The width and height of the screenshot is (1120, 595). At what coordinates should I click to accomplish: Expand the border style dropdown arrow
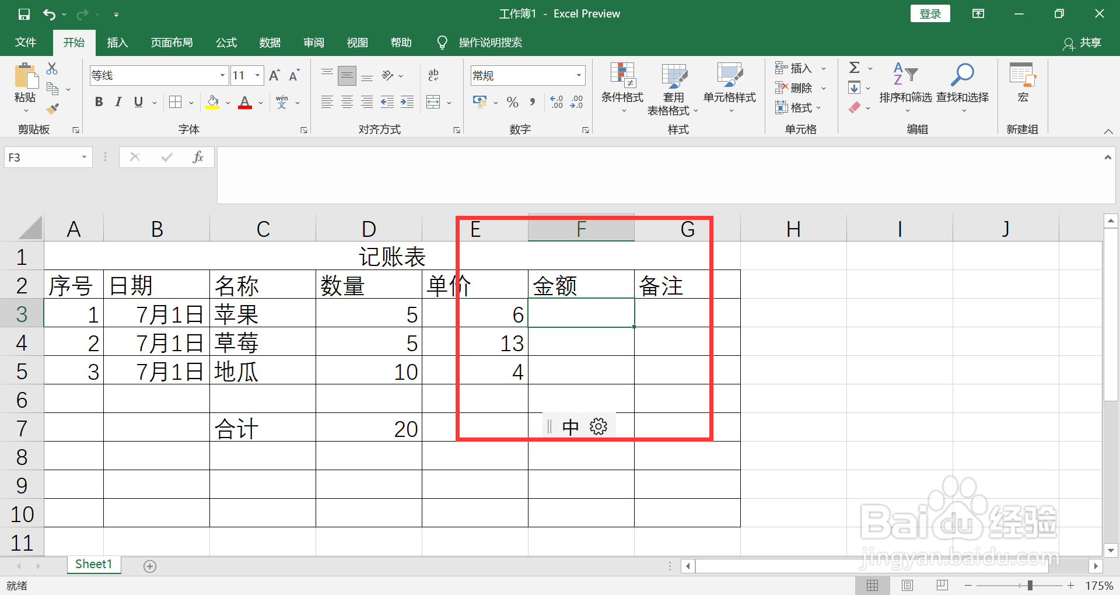coord(190,102)
